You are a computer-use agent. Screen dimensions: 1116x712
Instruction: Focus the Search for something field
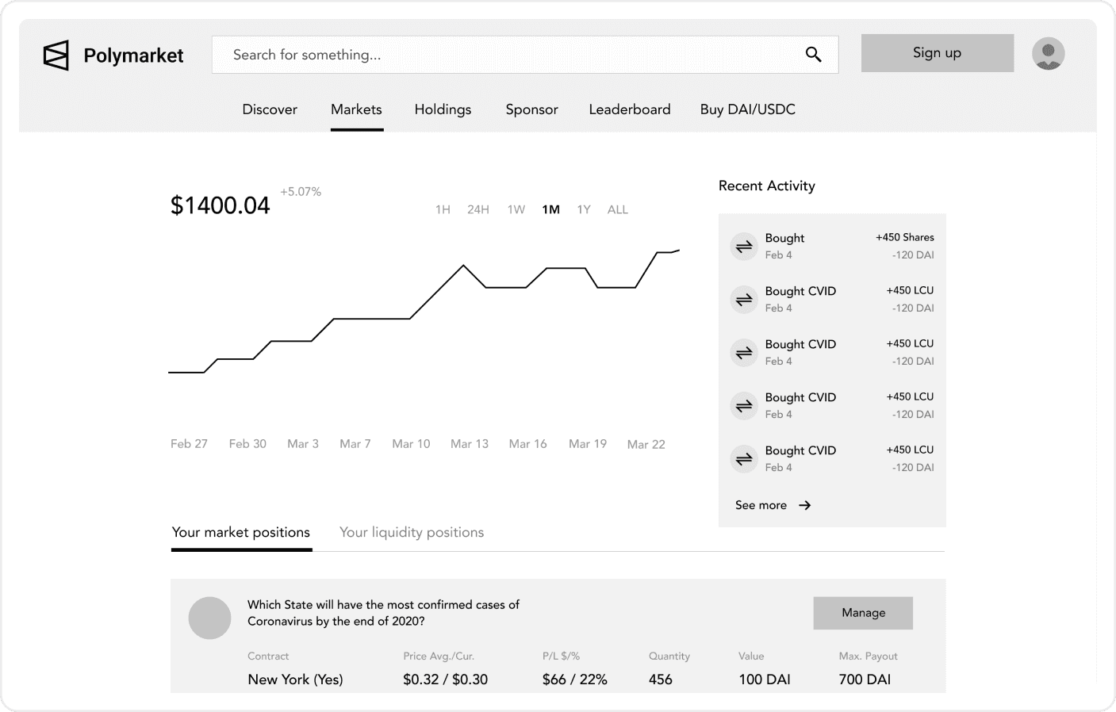(x=525, y=55)
